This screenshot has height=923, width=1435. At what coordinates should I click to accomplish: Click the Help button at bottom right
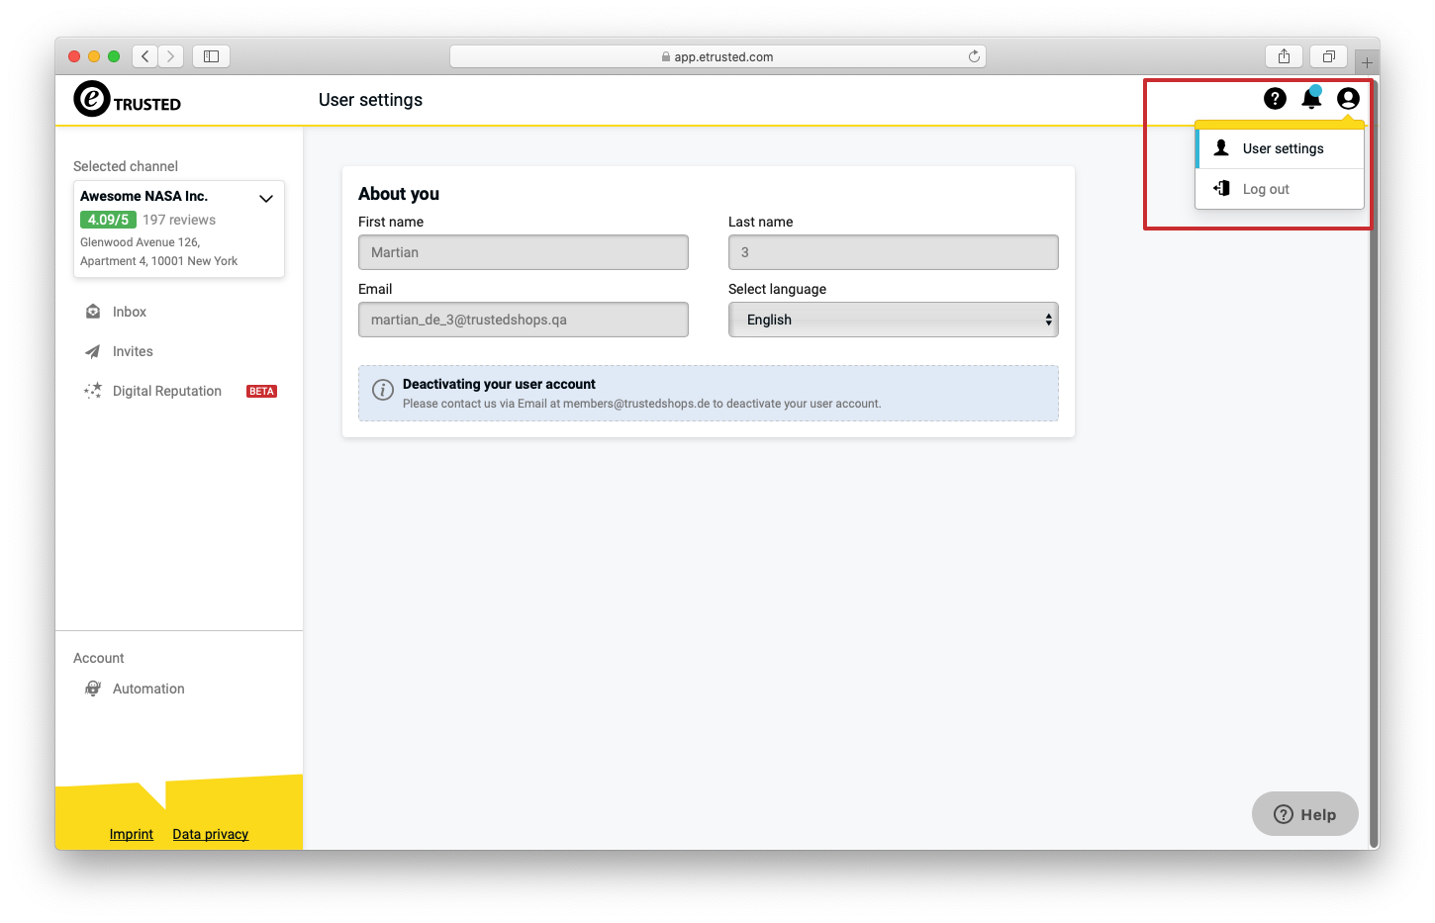[x=1305, y=814]
